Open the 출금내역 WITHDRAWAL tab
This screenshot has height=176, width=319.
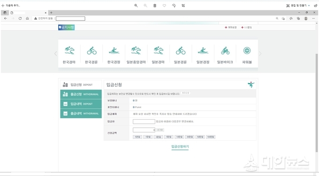[x=81, y=113]
